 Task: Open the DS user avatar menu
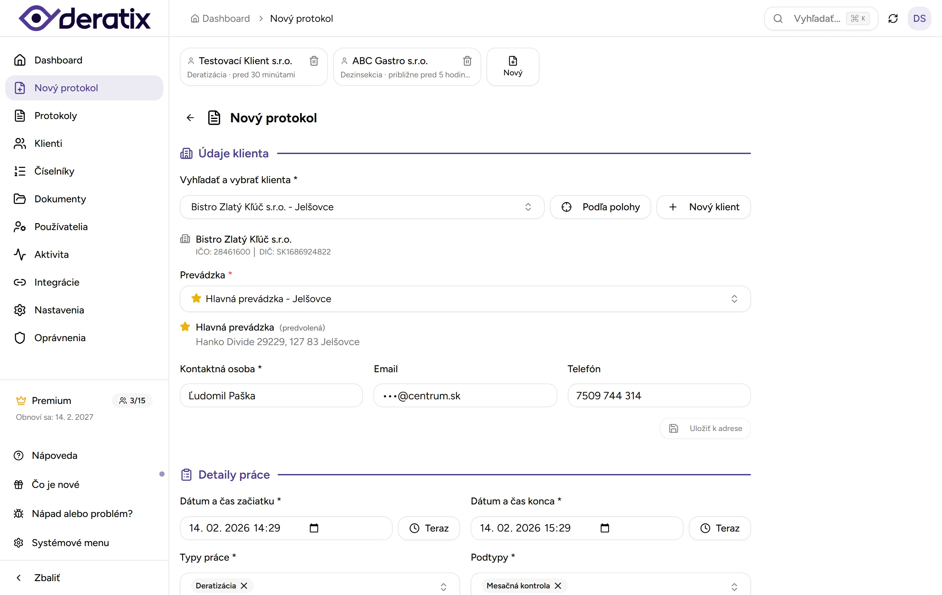point(919,19)
